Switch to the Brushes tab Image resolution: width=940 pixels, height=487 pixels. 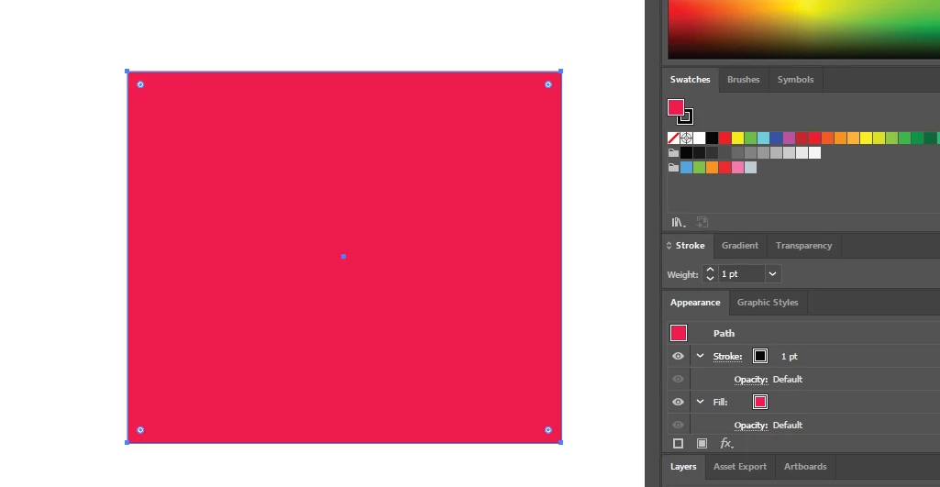coord(744,79)
